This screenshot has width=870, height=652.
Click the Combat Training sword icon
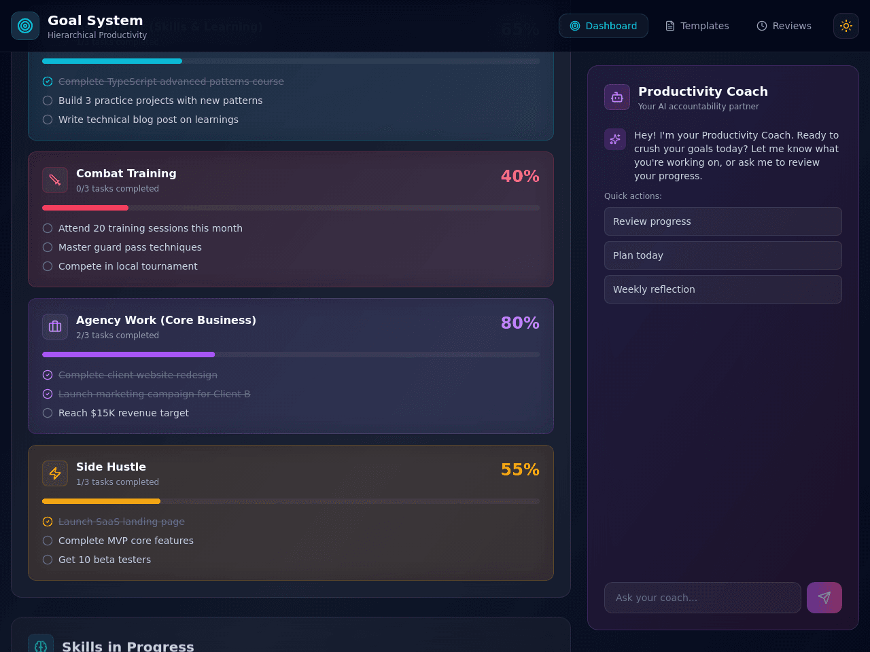55,180
